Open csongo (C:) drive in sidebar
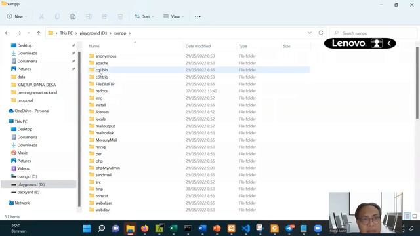 [27, 176]
